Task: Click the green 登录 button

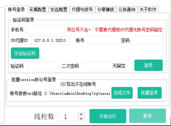Action: 148,65
